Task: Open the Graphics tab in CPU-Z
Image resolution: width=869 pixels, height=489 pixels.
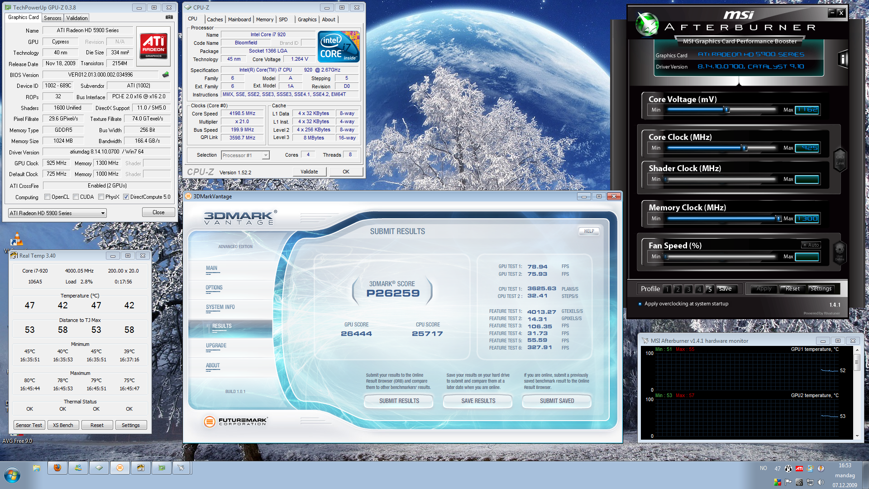Action: tap(307, 19)
